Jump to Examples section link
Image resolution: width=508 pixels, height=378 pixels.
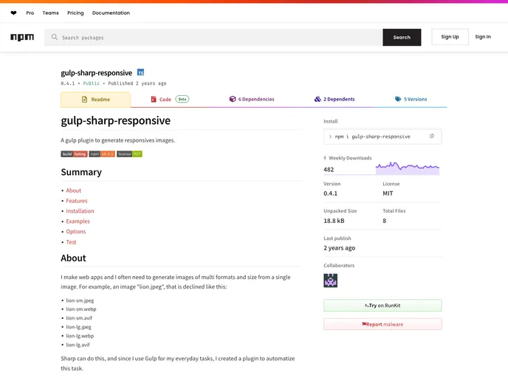pyautogui.click(x=78, y=221)
